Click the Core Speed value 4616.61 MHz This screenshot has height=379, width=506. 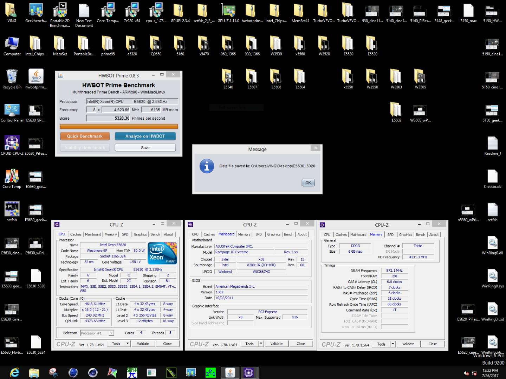pyautogui.click(x=95, y=304)
